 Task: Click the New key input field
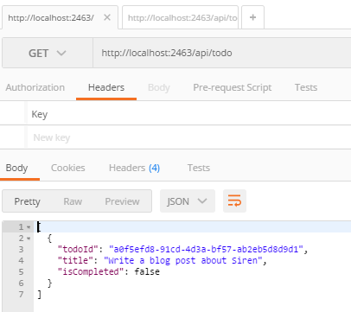click(189, 137)
